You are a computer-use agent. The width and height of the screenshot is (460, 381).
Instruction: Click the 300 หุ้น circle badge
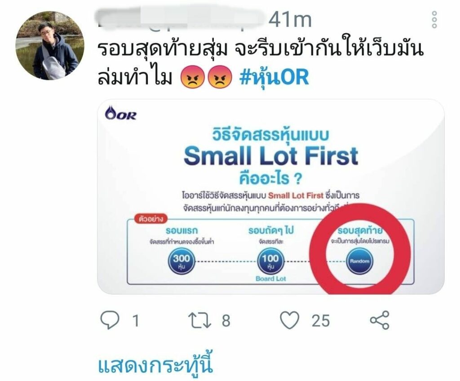pos(181,261)
